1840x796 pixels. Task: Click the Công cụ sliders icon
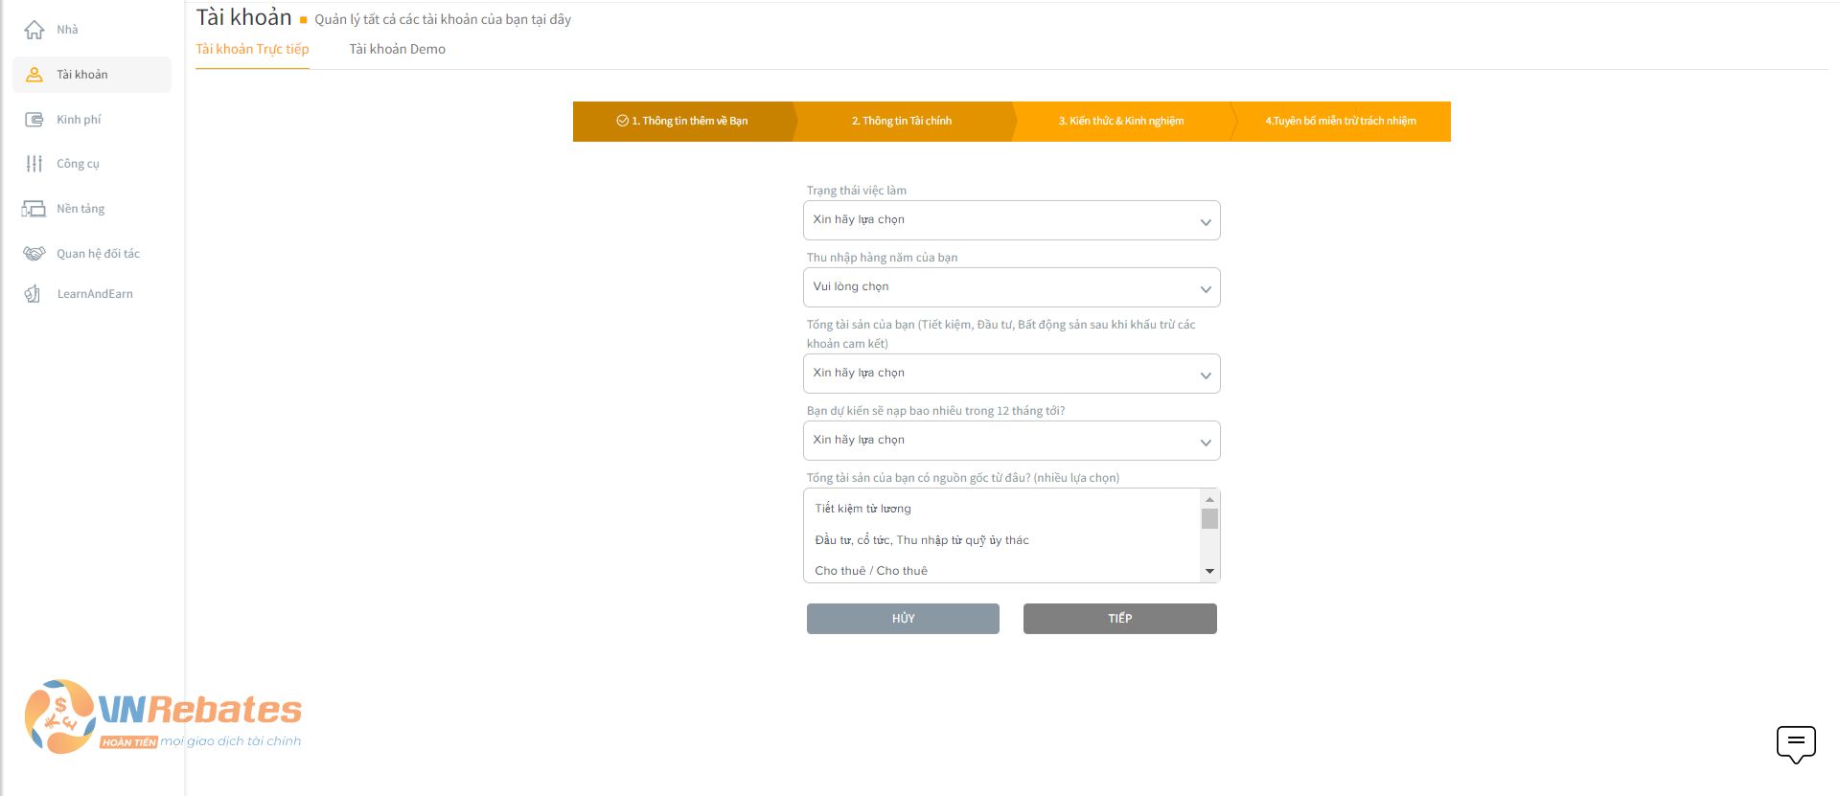34,164
